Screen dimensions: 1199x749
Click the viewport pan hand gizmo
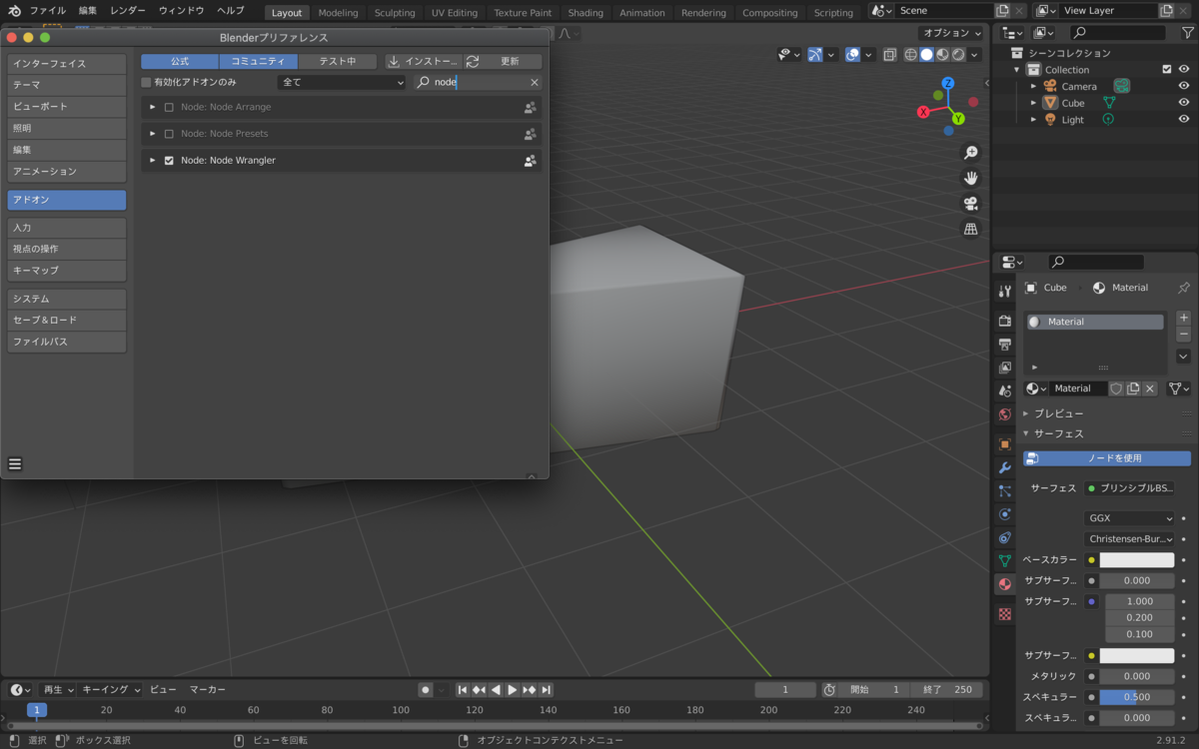[x=970, y=178]
